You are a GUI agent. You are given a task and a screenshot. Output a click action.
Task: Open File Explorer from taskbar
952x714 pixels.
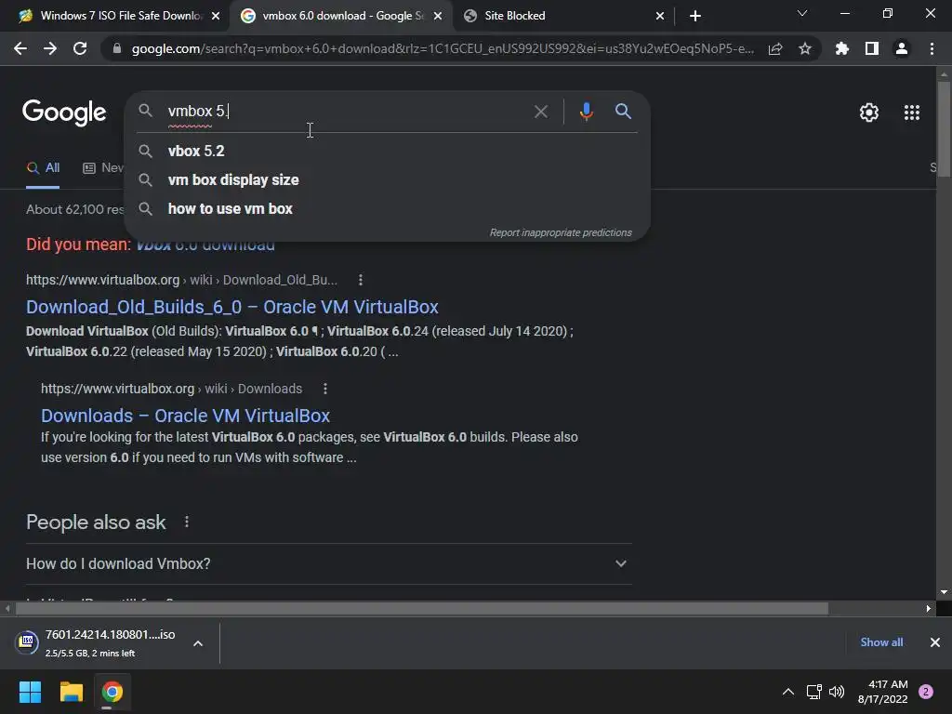[x=71, y=692]
